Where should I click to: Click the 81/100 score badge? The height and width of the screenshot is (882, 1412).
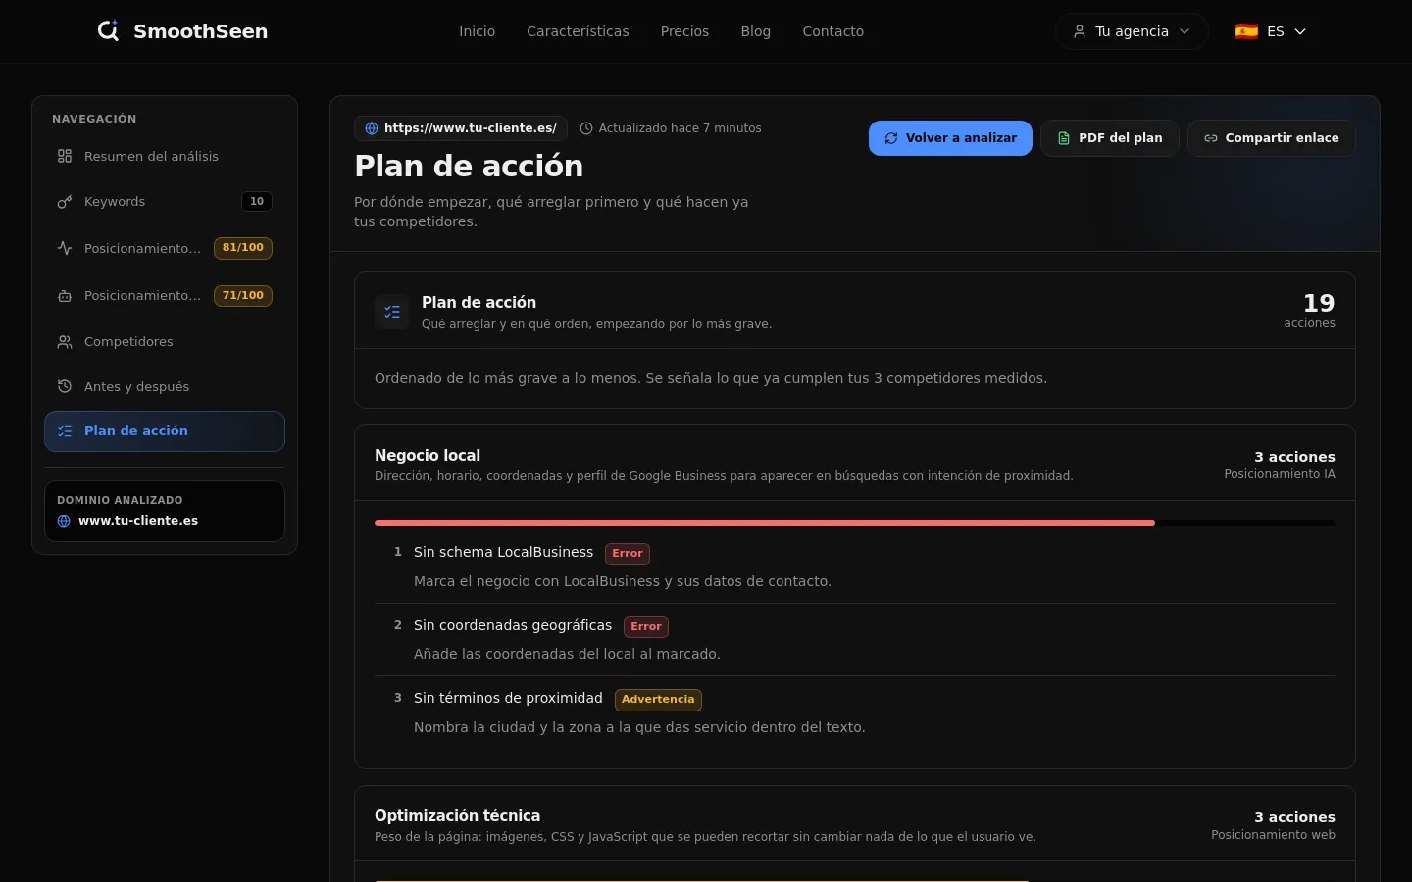pyautogui.click(x=243, y=248)
